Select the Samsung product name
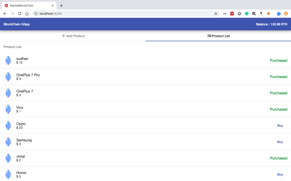The height and width of the screenshot is (181, 291). pyautogui.click(x=24, y=140)
